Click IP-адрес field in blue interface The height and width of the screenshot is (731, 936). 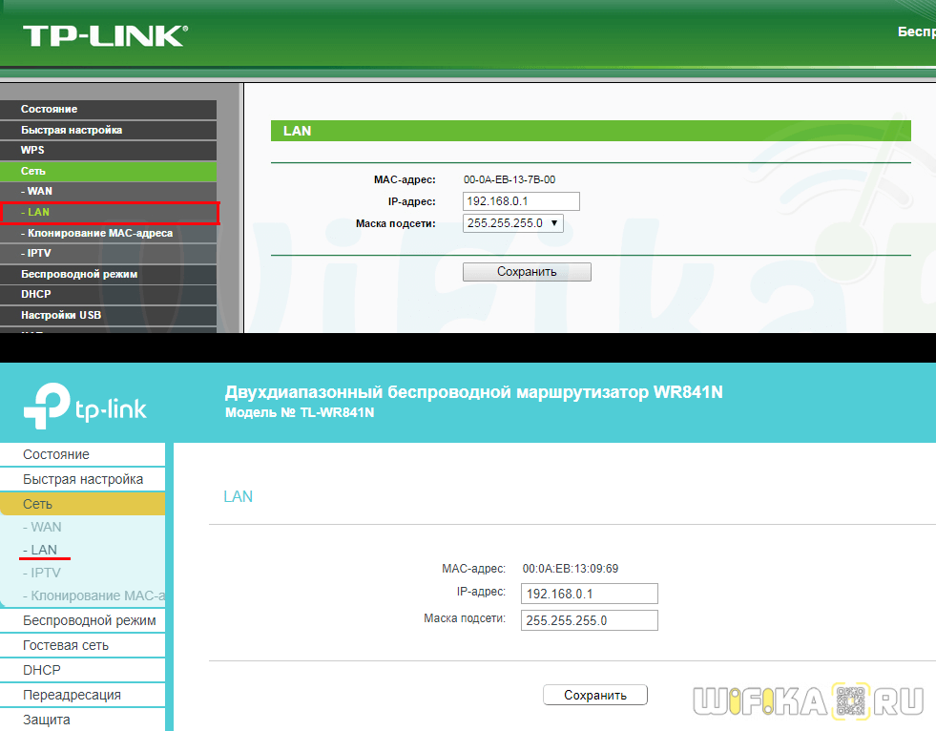pyautogui.click(x=590, y=594)
